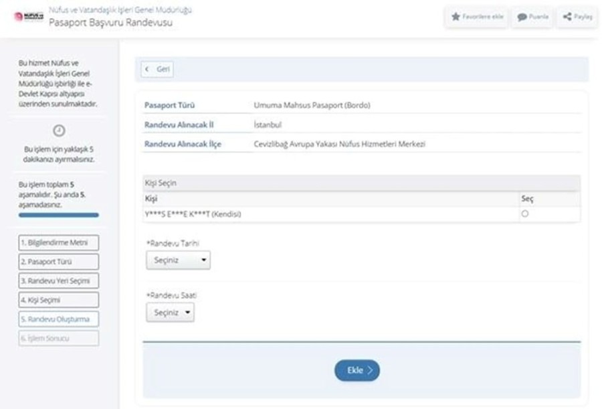This screenshot has width=602, height=409.
Task: Select step 5 Randevu Oluşturma
Action: point(59,319)
